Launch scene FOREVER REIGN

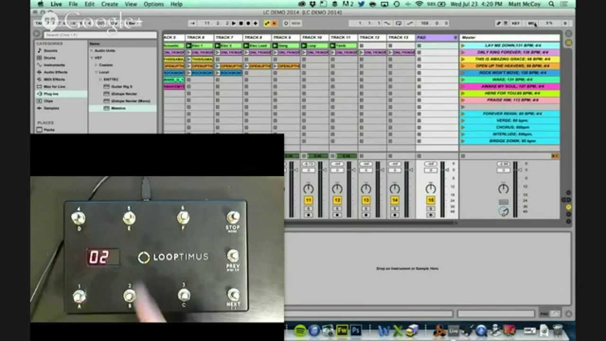pyautogui.click(x=463, y=114)
